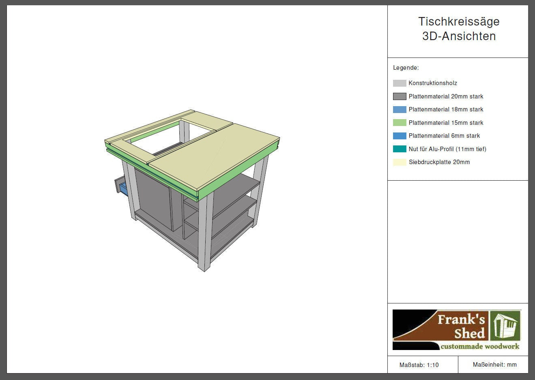
Task: Pick the green Plattenmaterial 15mm swatch
Action: [x=399, y=123]
